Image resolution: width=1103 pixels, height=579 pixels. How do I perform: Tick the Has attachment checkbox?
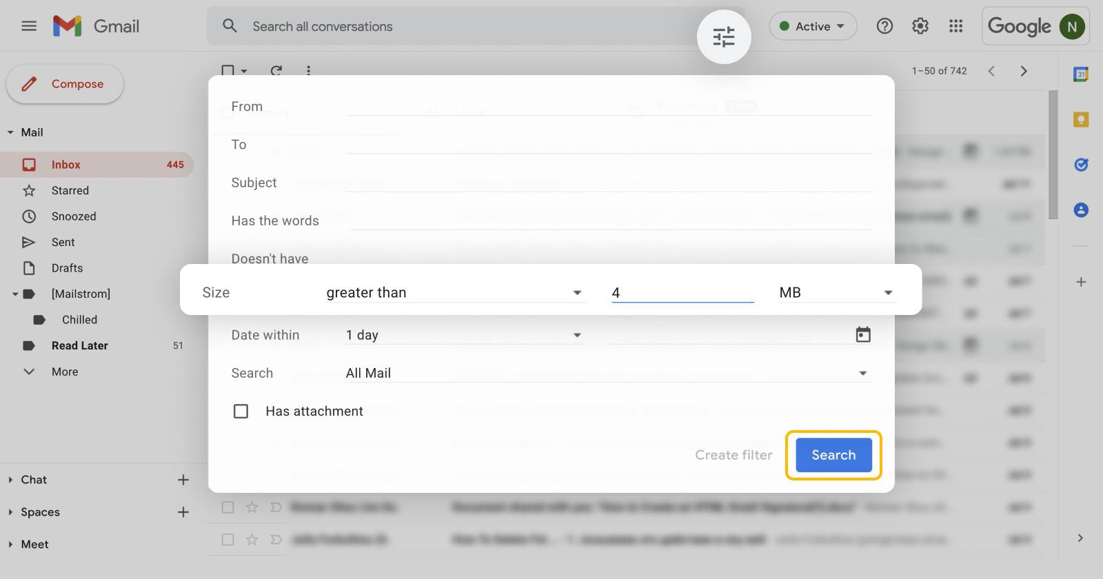coord(241,412)
